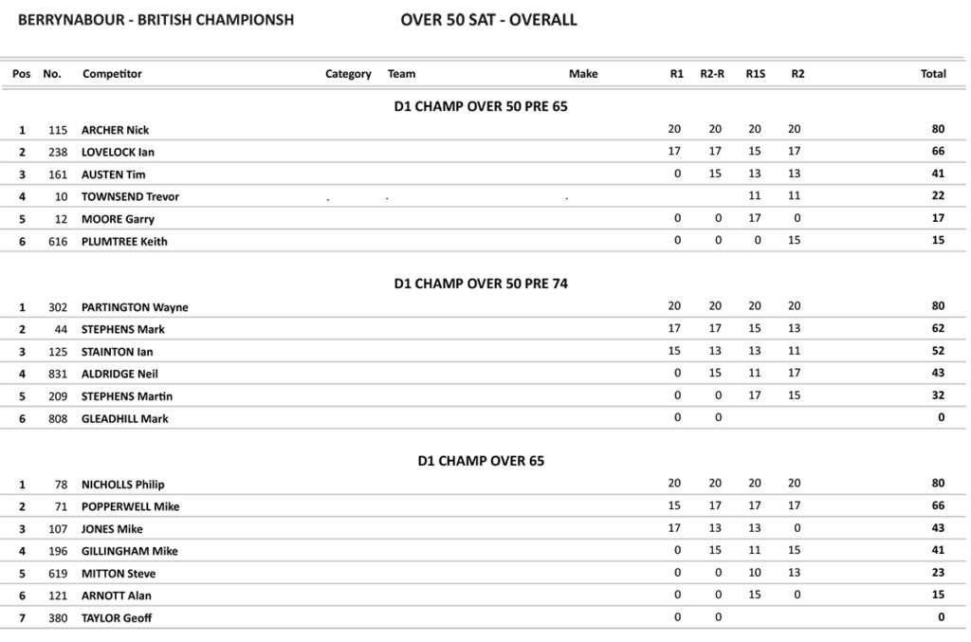Click the OVER 50 SAT - OVERALL title

[488, 20]
